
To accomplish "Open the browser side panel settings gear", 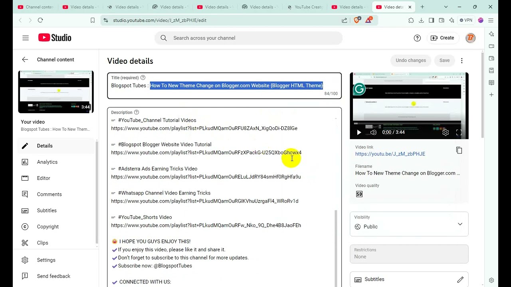I will (491, 280).
